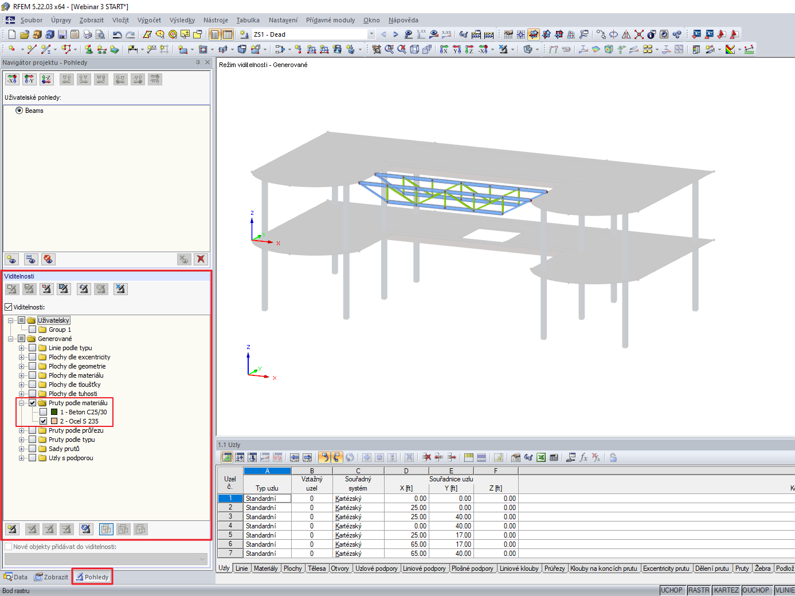Click the Excel export icon in table toolbar

(541, 457)
